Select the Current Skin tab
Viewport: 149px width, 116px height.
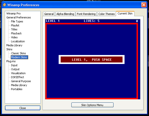(125, 13)
